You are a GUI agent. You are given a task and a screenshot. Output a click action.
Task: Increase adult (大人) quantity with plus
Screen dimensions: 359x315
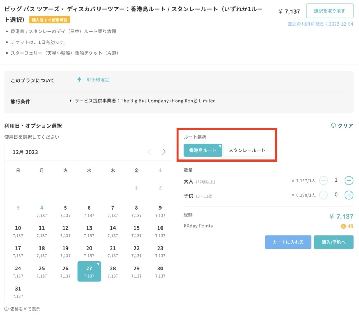coord(349,181)
